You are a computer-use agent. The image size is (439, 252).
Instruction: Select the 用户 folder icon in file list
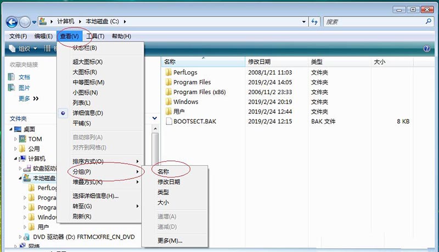pos(168,111)
